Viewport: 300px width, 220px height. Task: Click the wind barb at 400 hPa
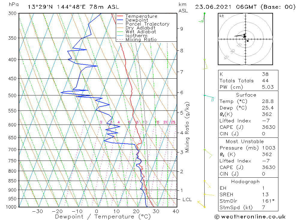[205, 64]
